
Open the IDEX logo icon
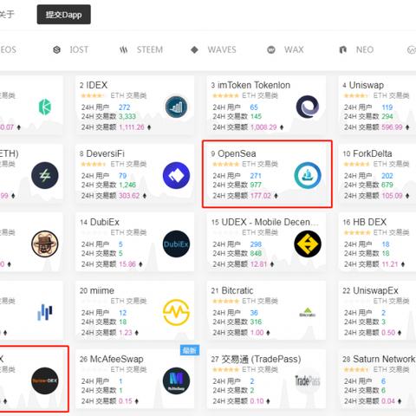click(x=176, y=107)
